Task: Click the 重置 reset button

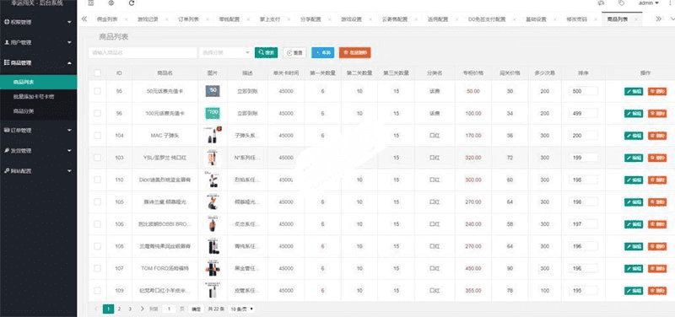Action: (294, 52)
